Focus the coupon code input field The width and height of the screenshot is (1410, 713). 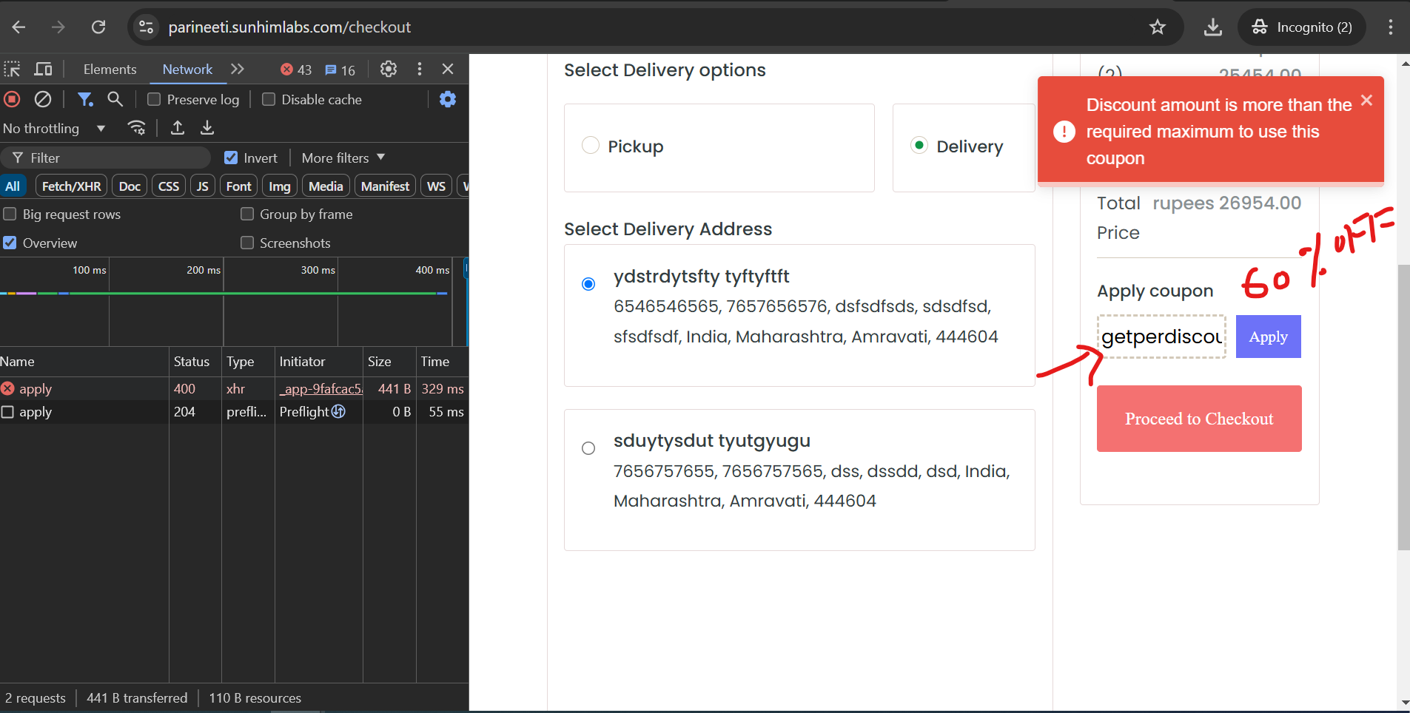1161,337
